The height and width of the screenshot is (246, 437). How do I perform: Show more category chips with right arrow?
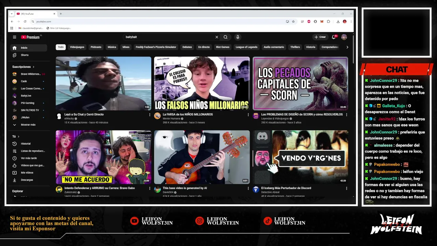coord(347,47)
